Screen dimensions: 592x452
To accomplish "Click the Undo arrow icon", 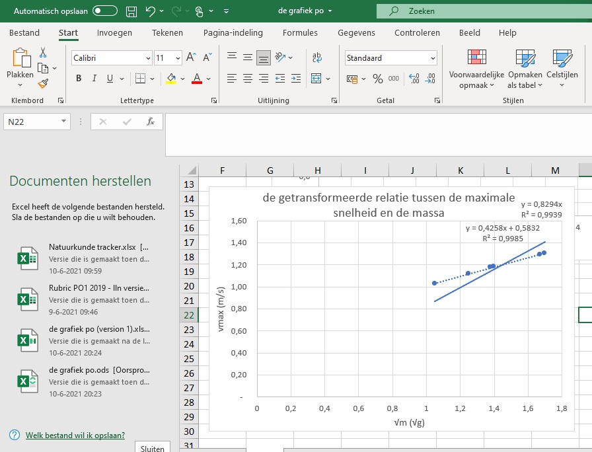I will (x=151, y=11).
